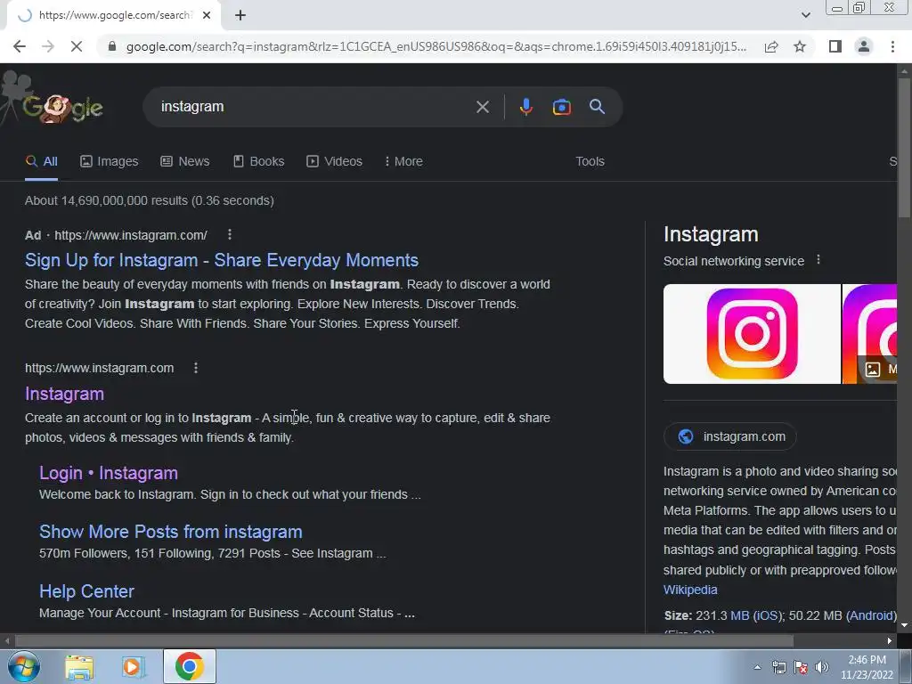912x684 pixels.
Task: Open Sign Up for Instagram ad link
Action: pos(222,260)
